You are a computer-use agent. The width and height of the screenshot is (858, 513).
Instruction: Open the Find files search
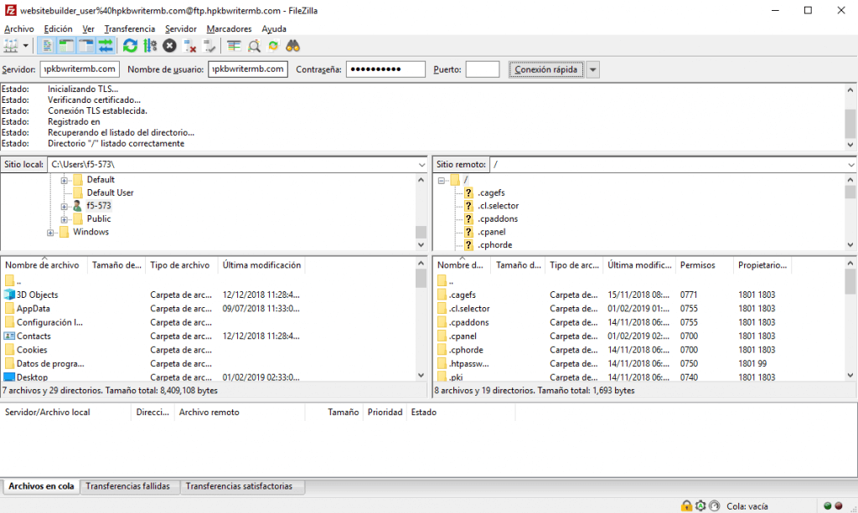[292, 46]
